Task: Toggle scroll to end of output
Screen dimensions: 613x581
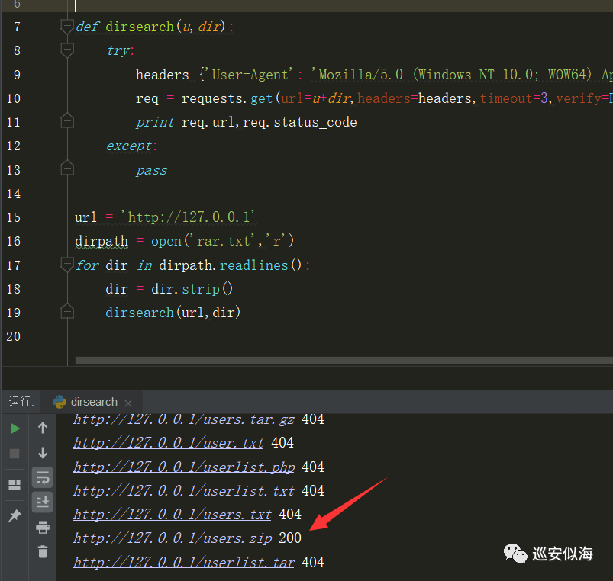Action: [x=42, y=502]
